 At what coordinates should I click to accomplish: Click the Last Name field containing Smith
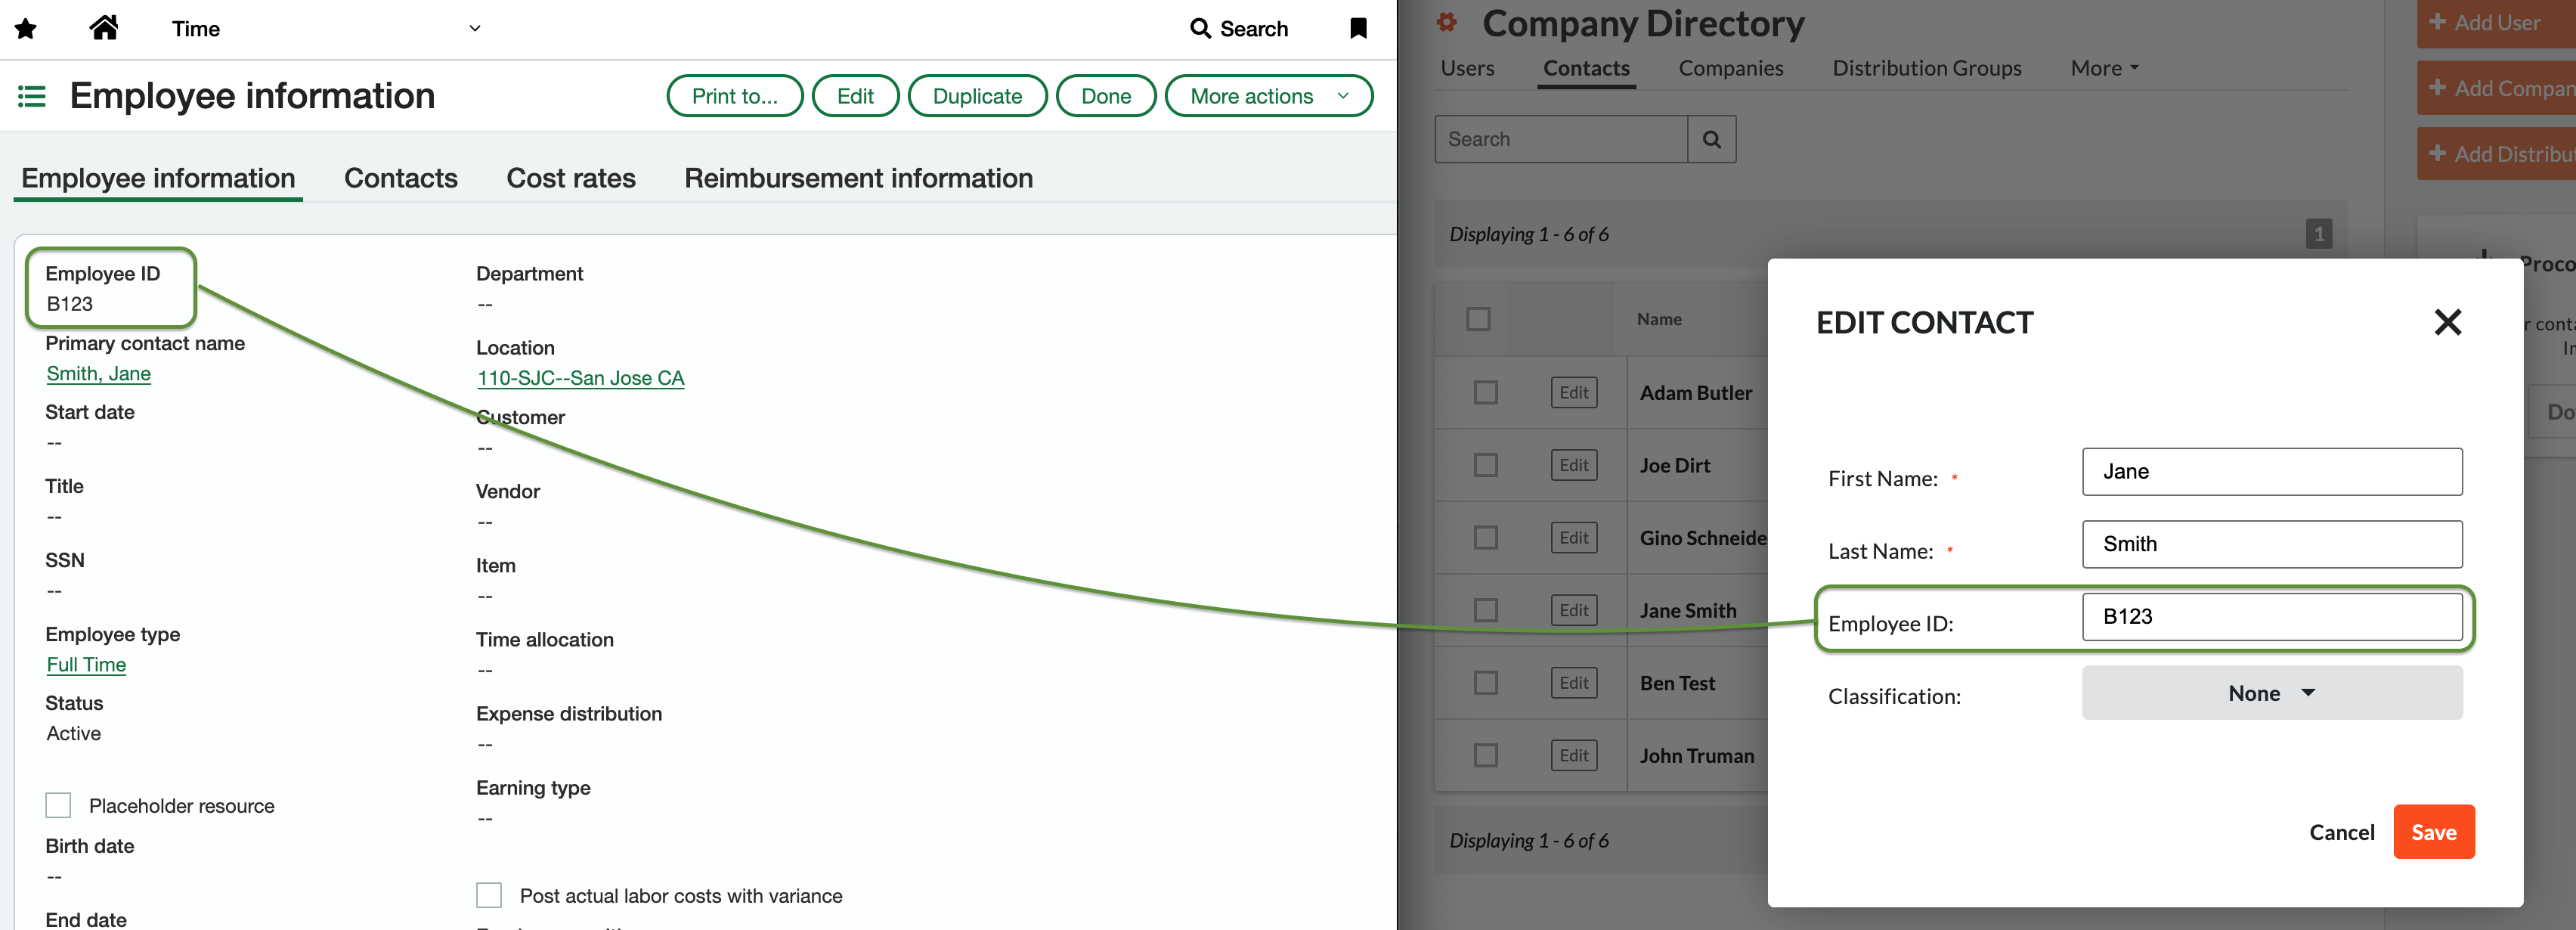pos(2271,544)
